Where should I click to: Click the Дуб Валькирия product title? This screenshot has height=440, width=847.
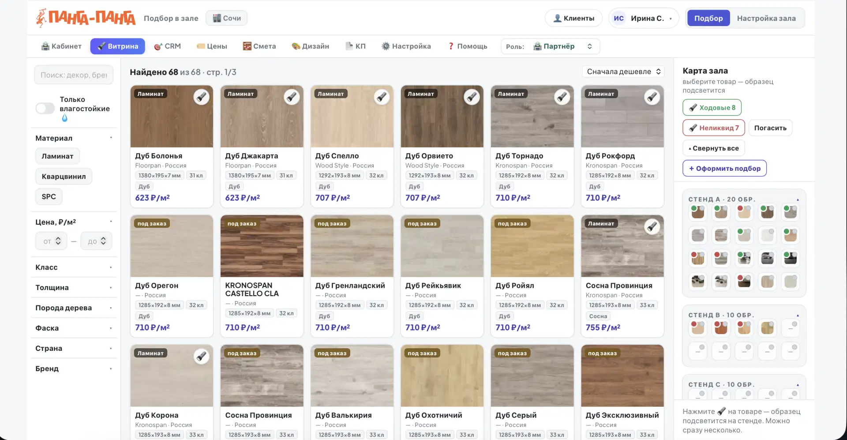[343, 415]
